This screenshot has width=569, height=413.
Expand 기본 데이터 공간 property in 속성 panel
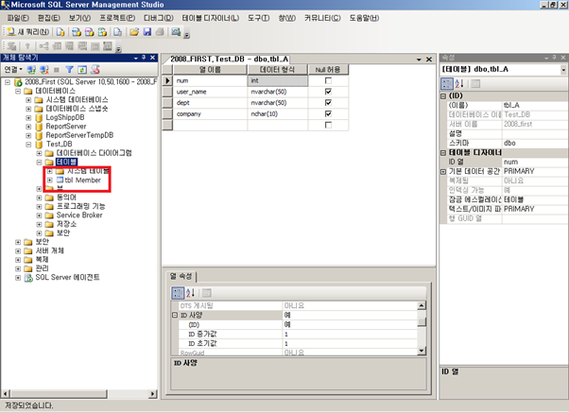click(x=443, y=171)
